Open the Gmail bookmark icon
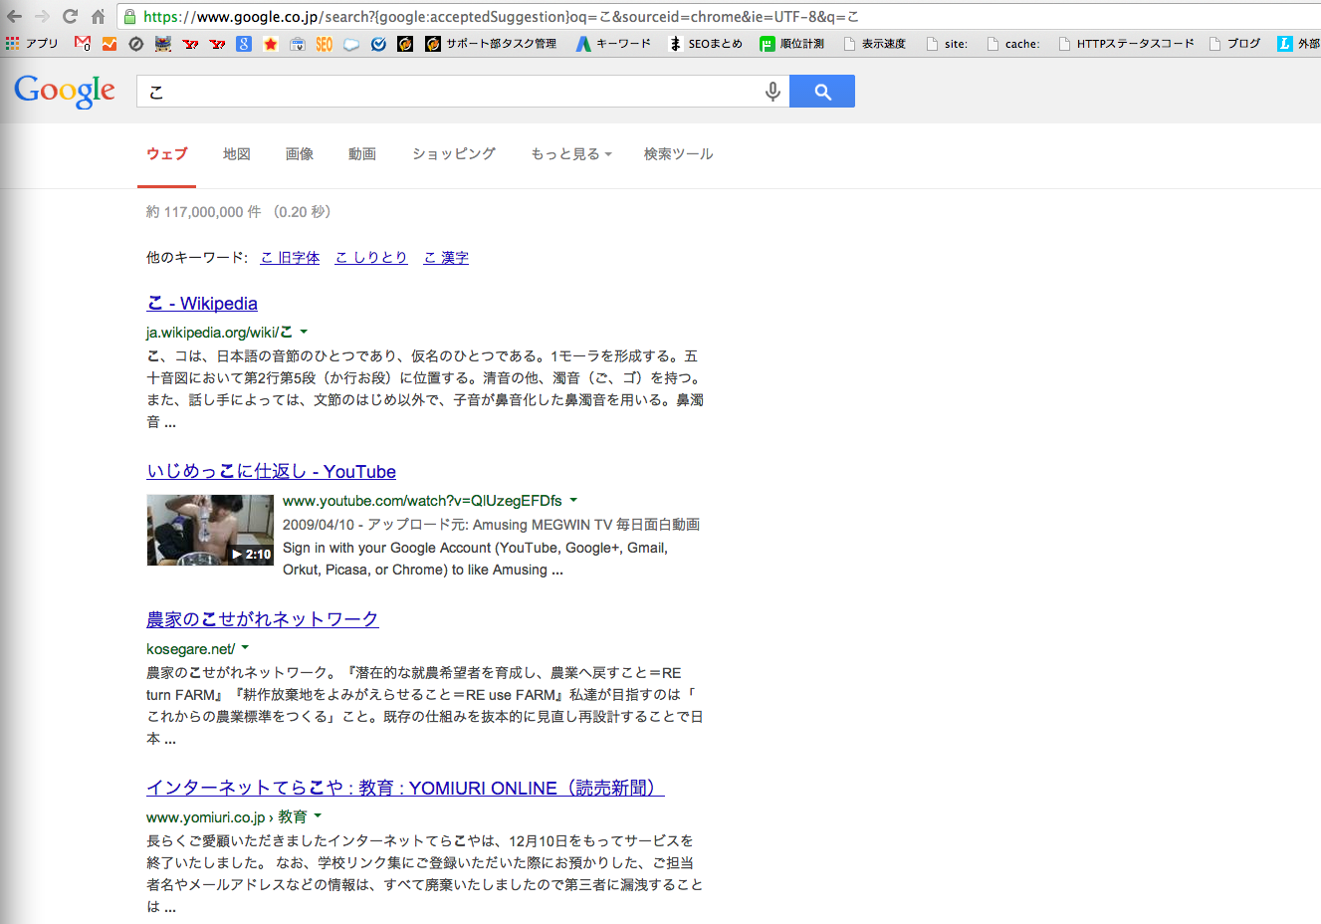 pyautogui.click(x=83, y=44)
